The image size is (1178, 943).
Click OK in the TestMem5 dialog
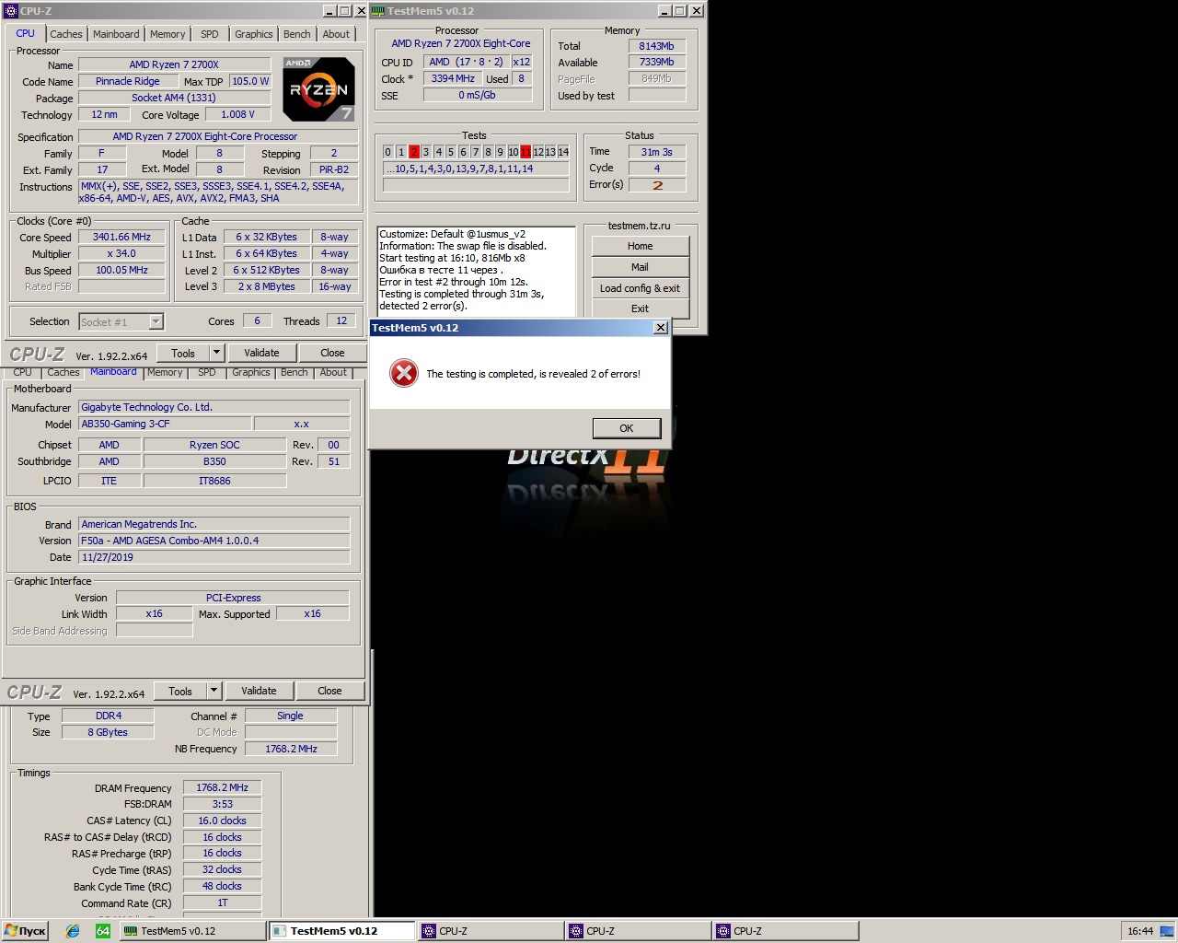point(627,428)
